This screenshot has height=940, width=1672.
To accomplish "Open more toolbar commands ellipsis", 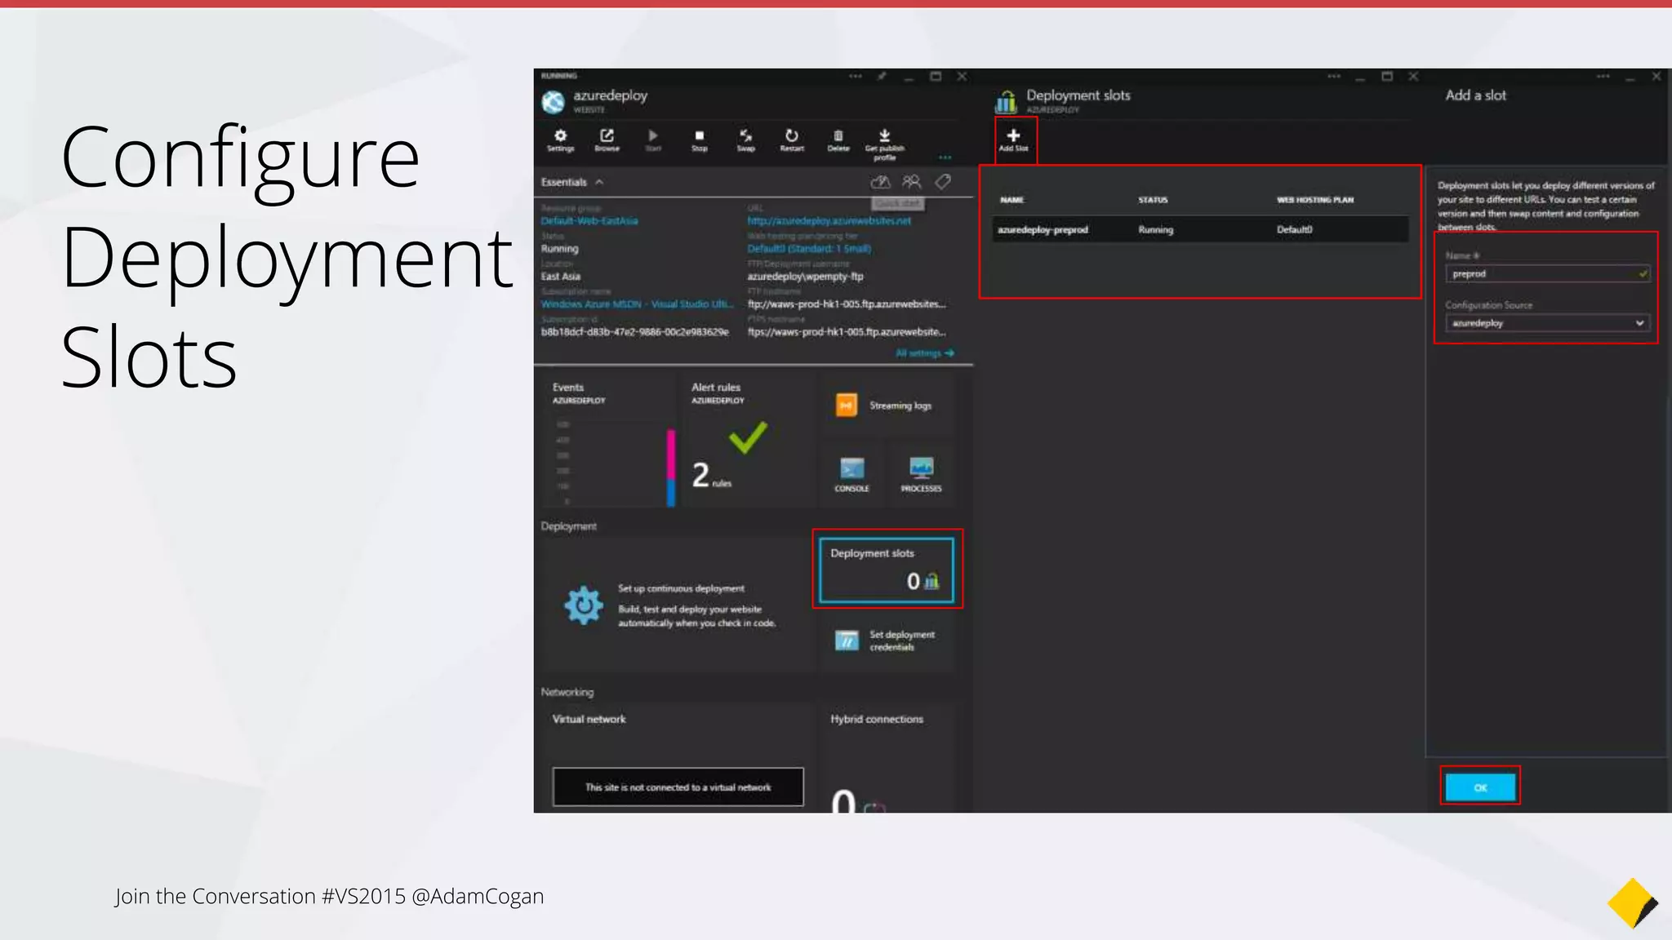I will (945, 157).
